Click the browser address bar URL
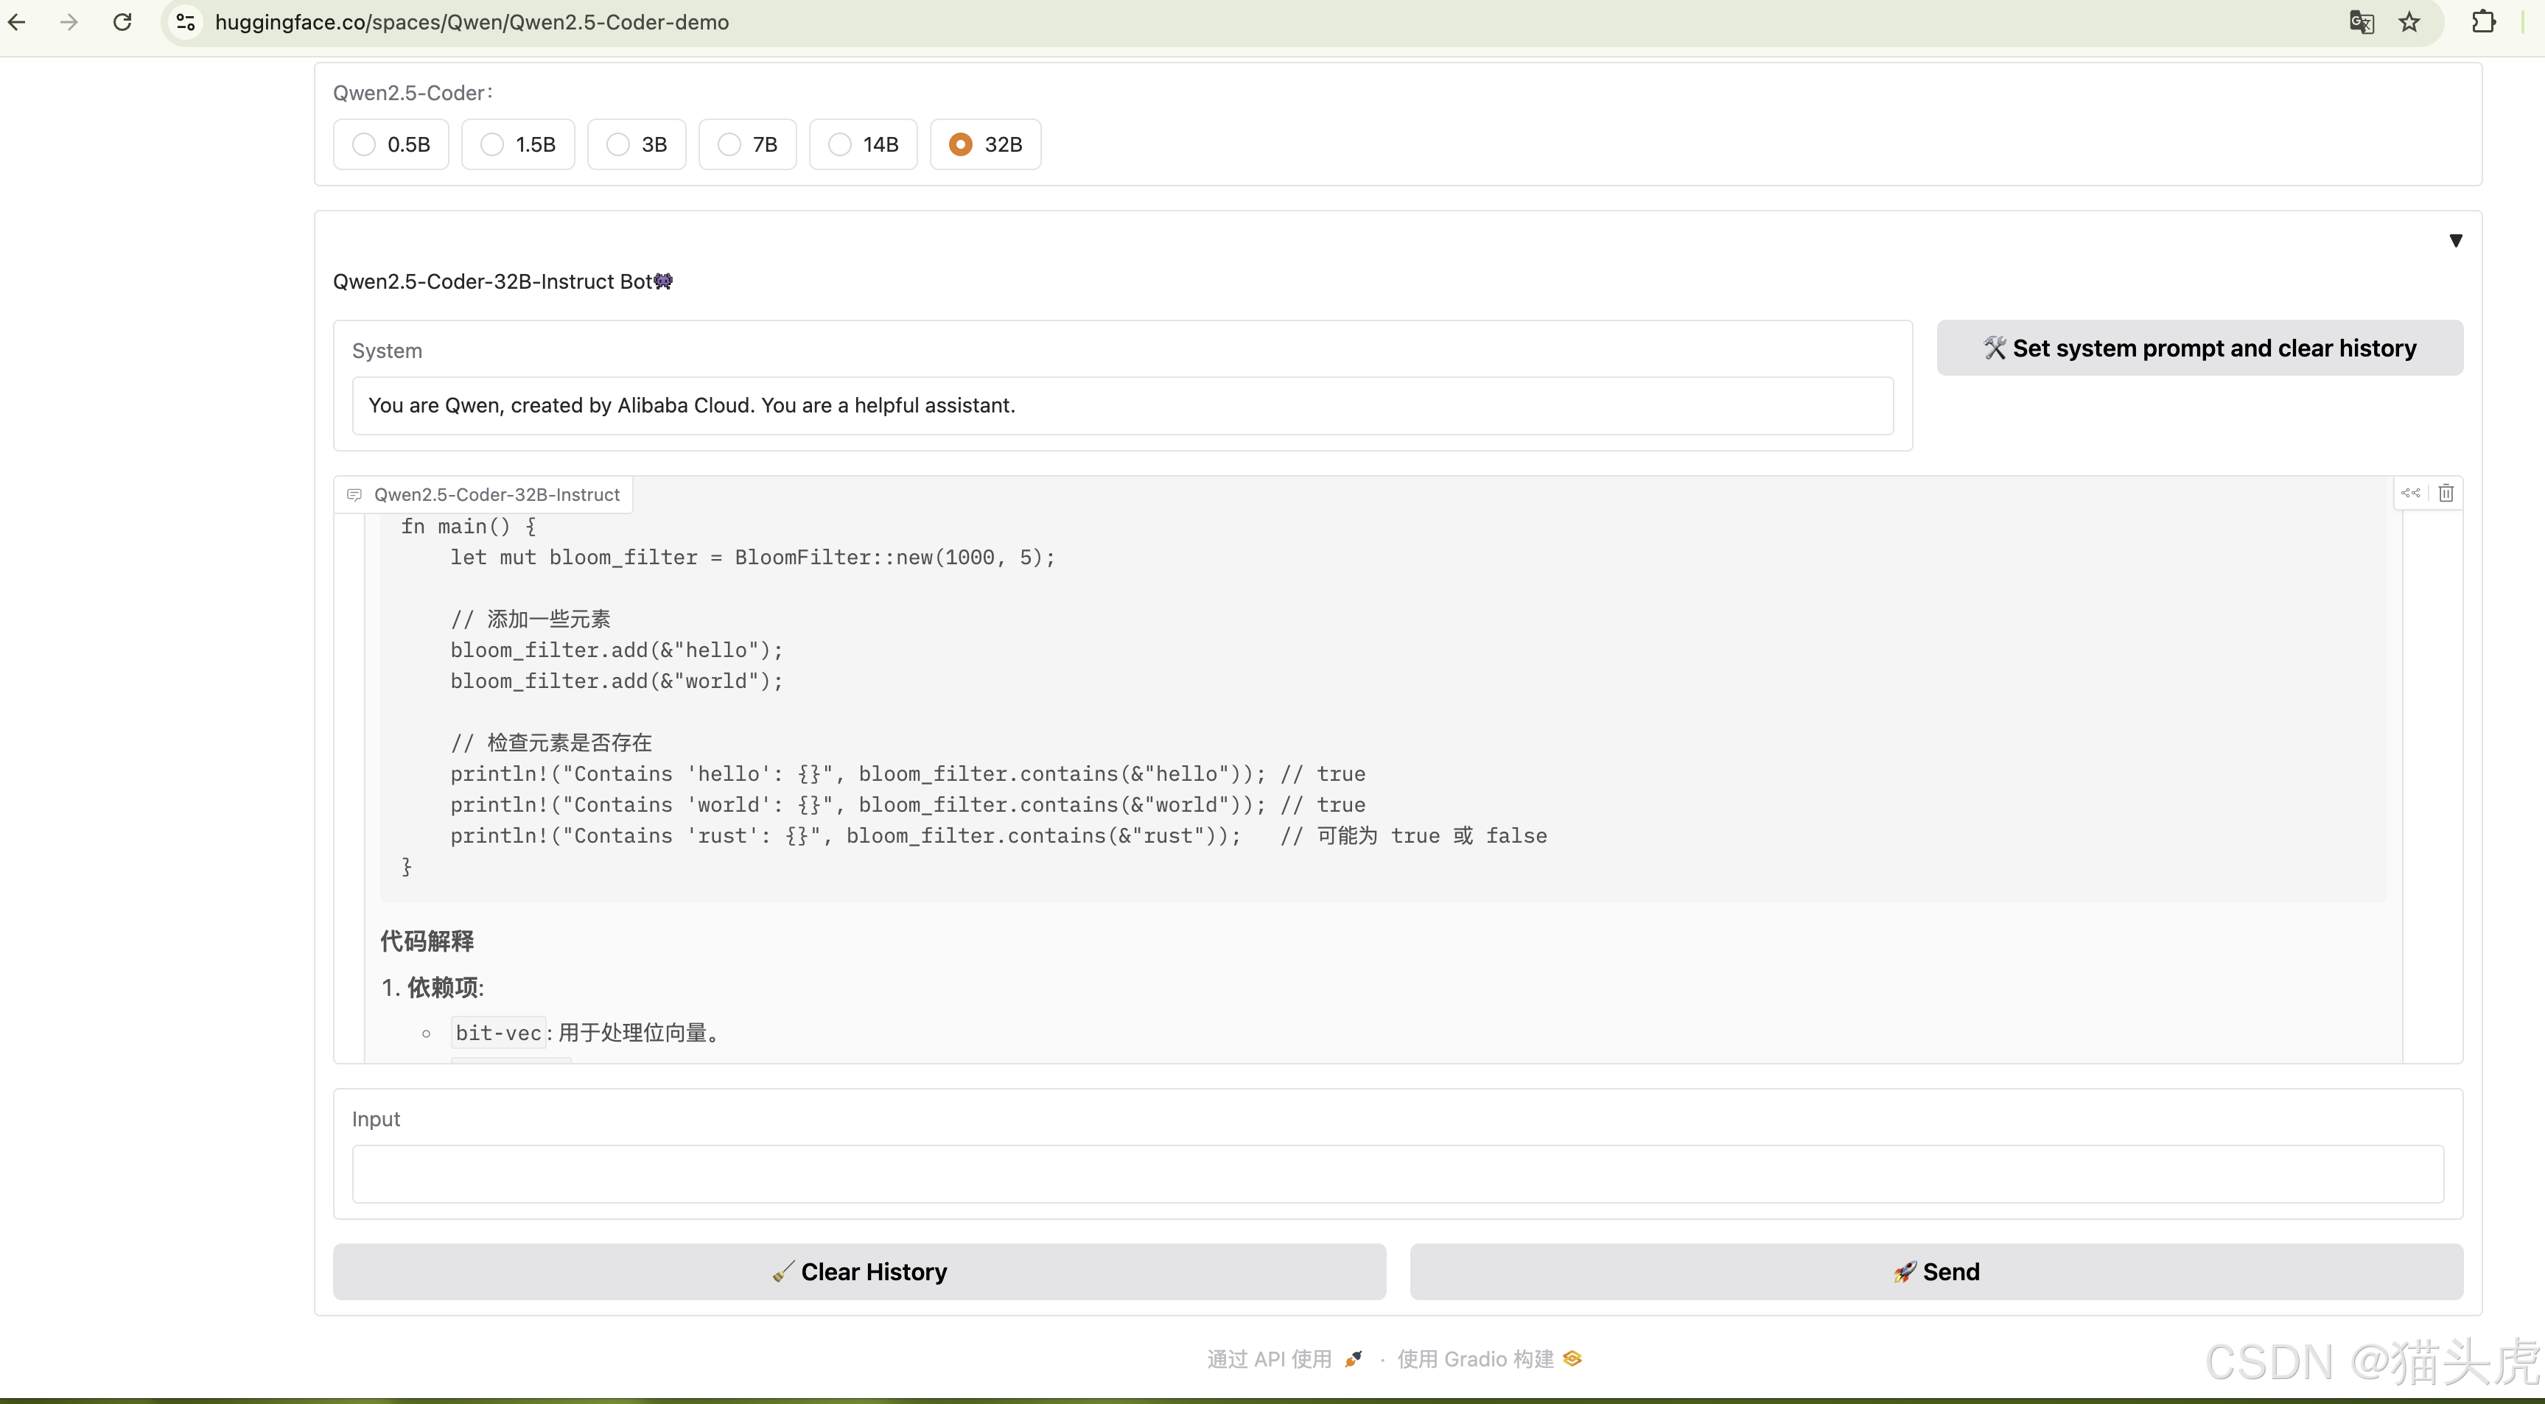 click(472, 22)
